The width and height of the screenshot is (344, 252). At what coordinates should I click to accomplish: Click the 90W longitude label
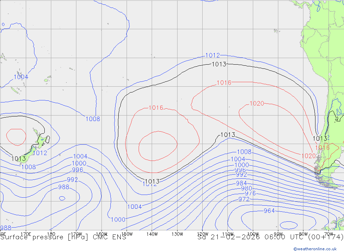point(278,234)
